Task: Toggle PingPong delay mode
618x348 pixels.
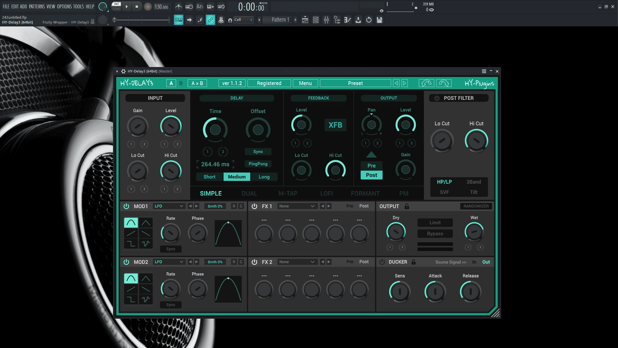Action: point(258,164)
